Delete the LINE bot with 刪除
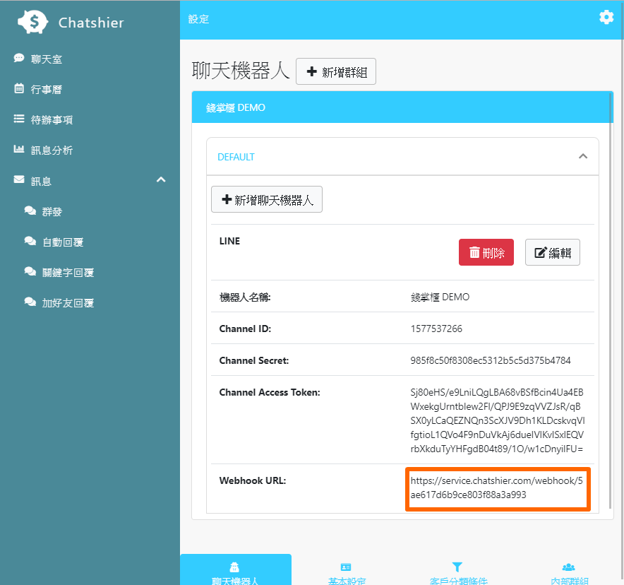 (x=486, y=252)
